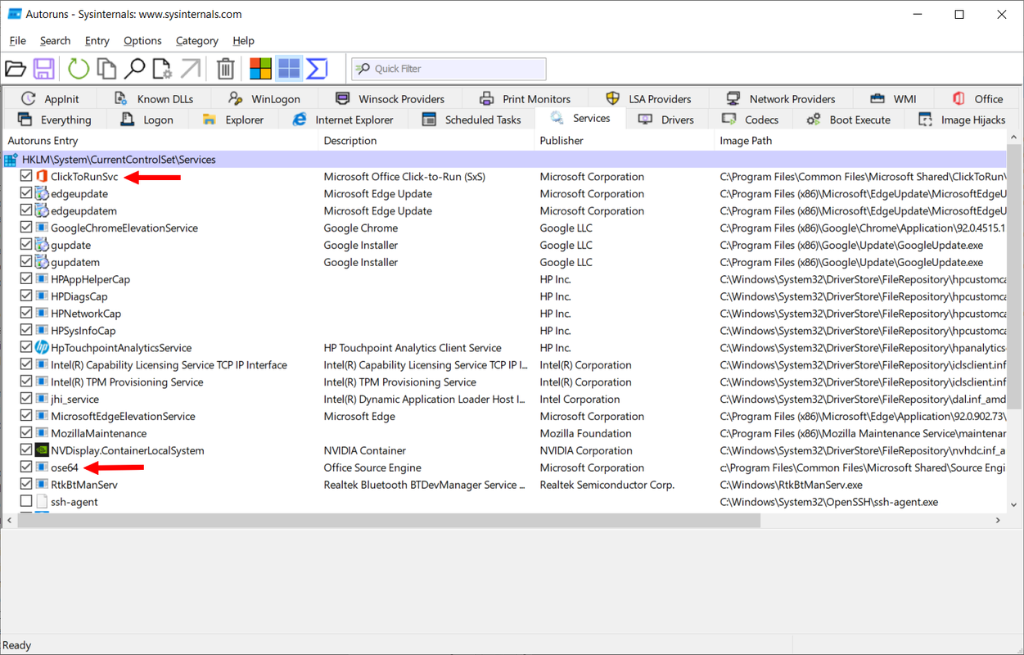Click the ose64 entry icon
This screenshot has width=1024, height=655.
coord(42,468)
